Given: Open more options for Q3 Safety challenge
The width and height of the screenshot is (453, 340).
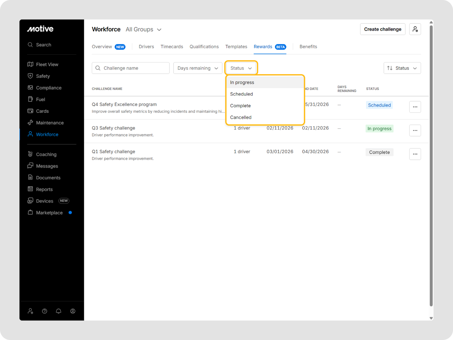Looking at the screenshot, I should 415,130.
